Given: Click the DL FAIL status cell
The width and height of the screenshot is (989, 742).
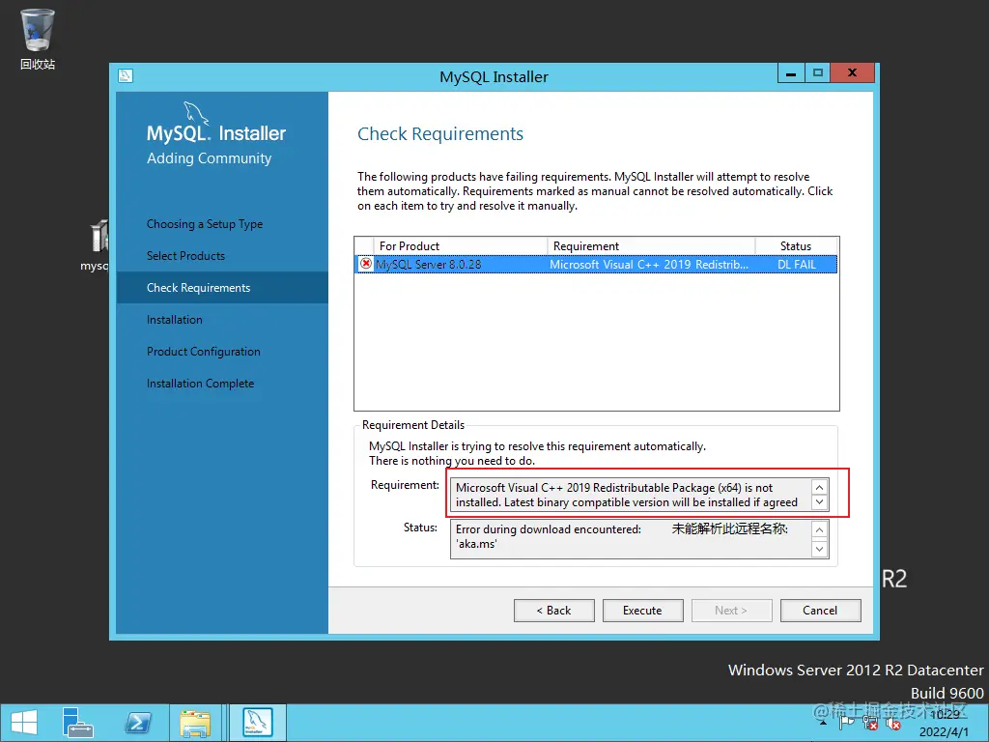Looking at the screenshot, I should click(x=797, y=265).
